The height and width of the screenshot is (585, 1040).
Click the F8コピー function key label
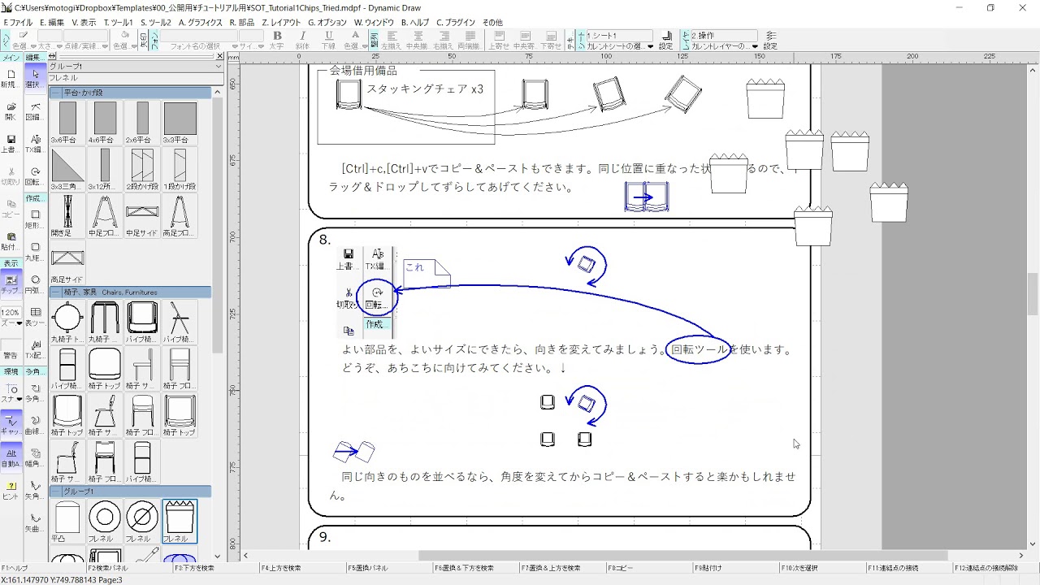(x=621, y=568)
